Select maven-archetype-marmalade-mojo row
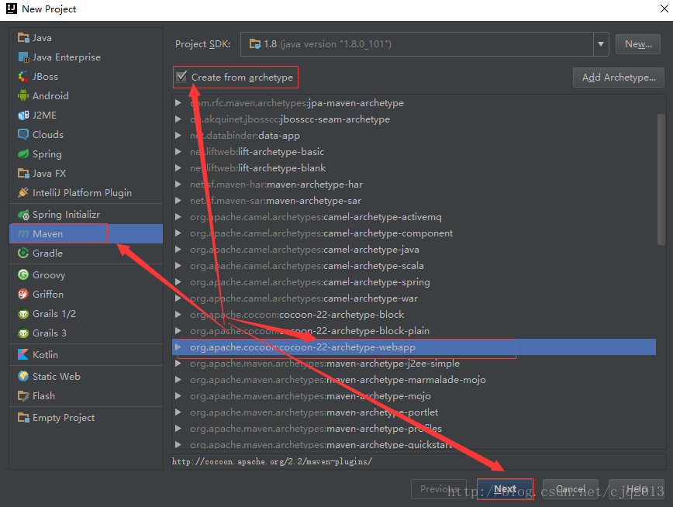673x507 pixels. point(414,380)
